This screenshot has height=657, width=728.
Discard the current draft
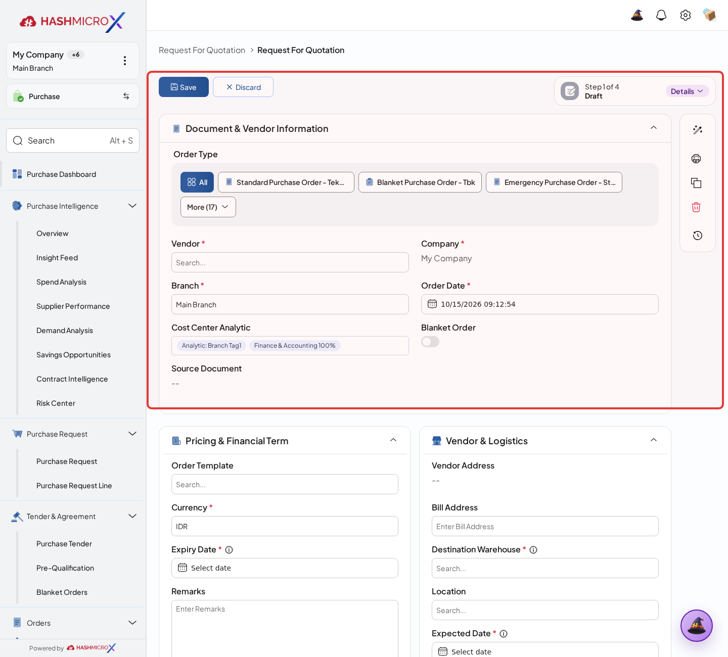pyautogui.click(x=243, y=87)
